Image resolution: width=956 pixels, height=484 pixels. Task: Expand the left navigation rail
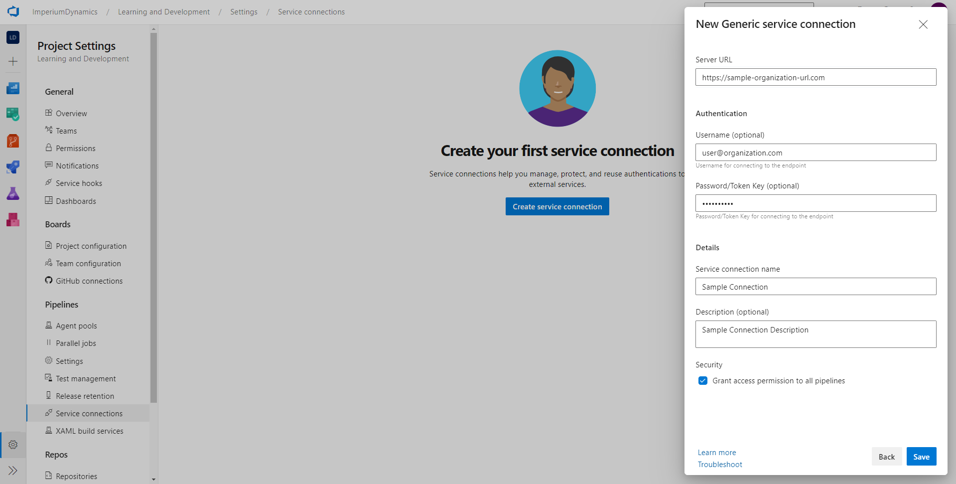tap(13, 471)
